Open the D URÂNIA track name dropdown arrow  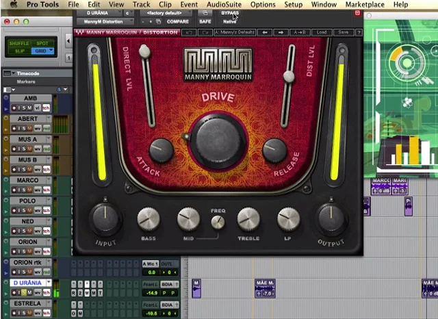pos(49,283)
